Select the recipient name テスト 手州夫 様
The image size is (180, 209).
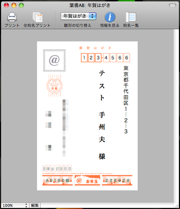coord(102,115)
